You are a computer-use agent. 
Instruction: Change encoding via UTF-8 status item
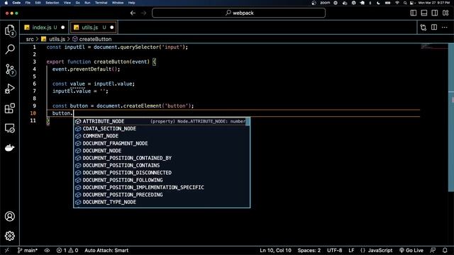point(334,250)
